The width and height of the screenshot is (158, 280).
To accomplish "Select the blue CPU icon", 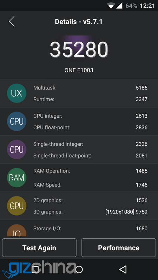I will 17,121.
